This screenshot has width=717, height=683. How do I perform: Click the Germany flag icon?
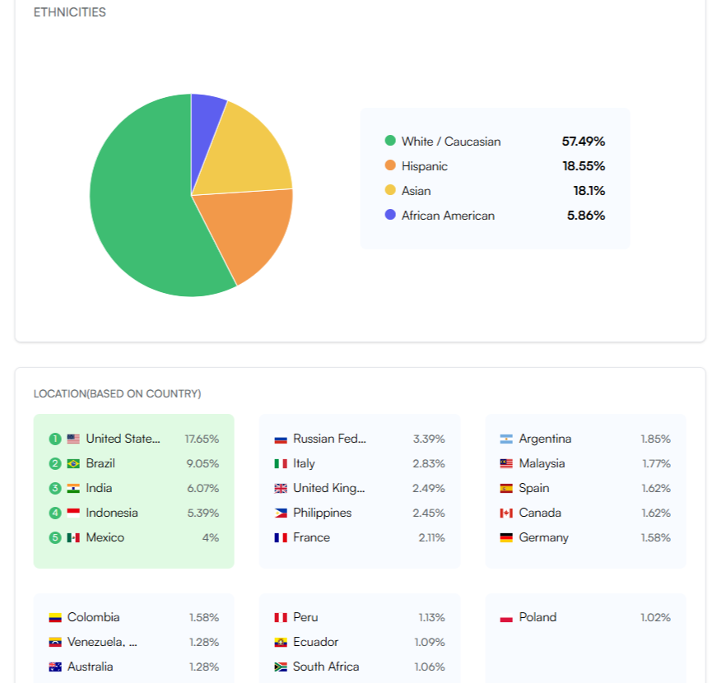coord(506,537)
